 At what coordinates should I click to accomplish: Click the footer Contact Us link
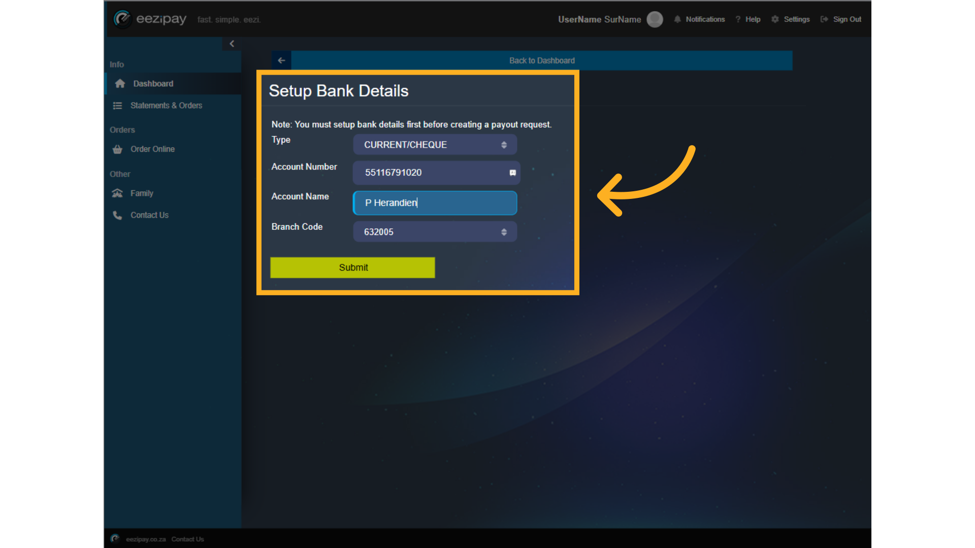click(187, 539)
